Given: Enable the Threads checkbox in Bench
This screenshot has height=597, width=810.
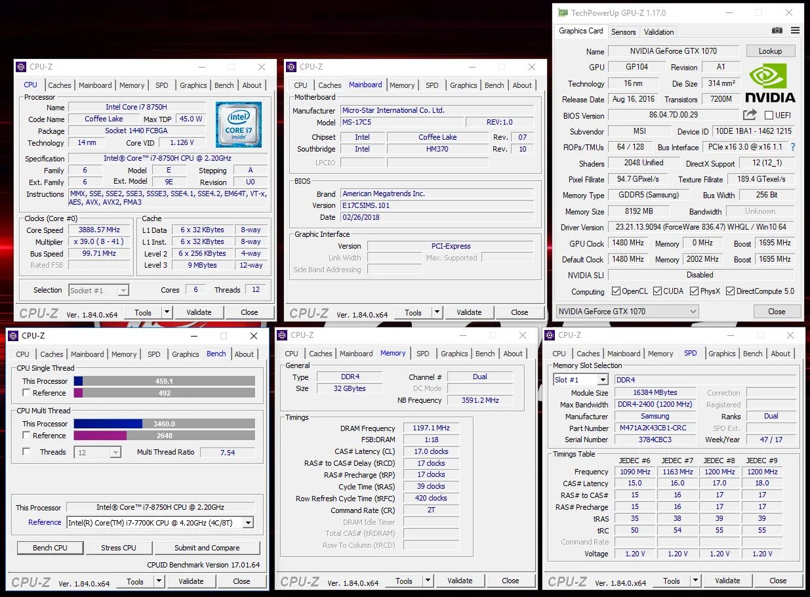Looking at the screenshot, I should tap(26, 452).
